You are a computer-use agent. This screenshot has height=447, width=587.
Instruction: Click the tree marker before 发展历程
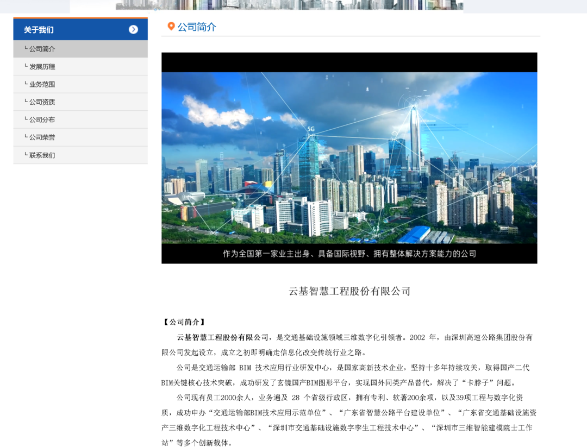point(26,66)
